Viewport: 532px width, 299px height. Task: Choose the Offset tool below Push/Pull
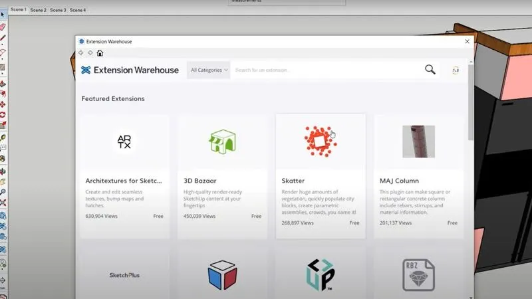coord(3,94)
